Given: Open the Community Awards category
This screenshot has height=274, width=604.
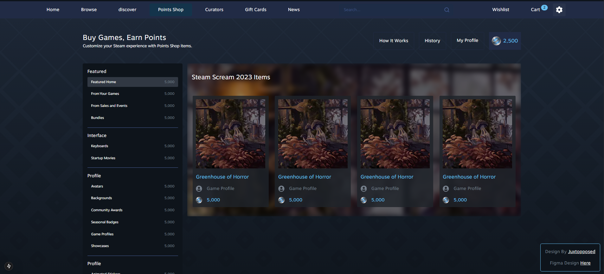Looking at the screenshot, I should click(132, 210).
